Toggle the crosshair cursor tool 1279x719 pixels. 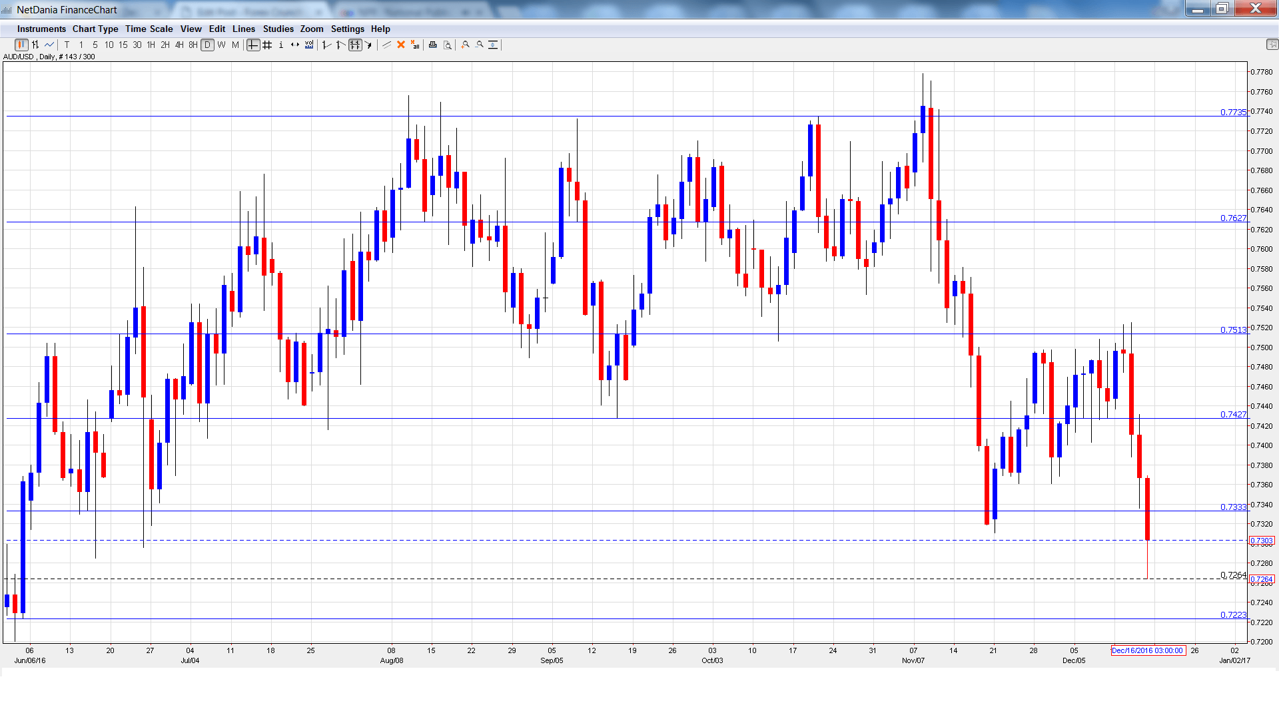[x=253, y=45]
